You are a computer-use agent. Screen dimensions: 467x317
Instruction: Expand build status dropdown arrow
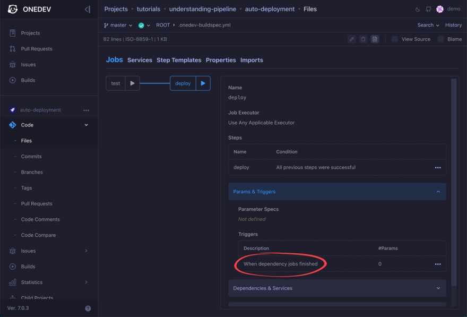point(148,25)
